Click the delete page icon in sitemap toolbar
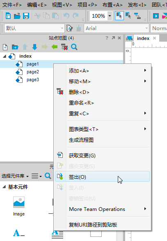The width and height of the screenshot is (167, 241). tap(64, 47)
